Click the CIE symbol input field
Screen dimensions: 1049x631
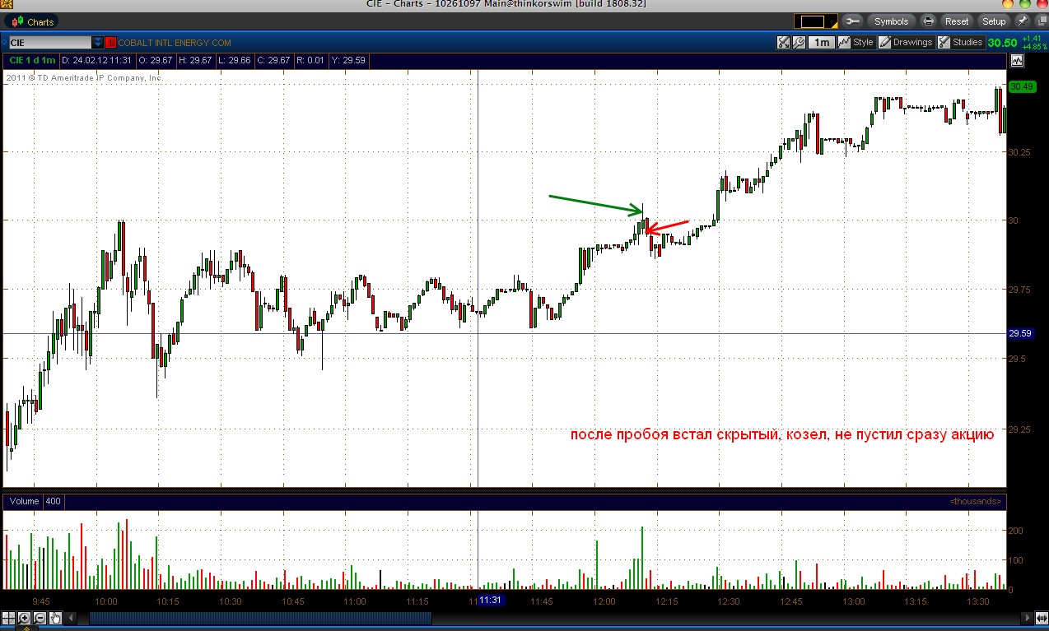pyautogui.click(x=49, y=43)
